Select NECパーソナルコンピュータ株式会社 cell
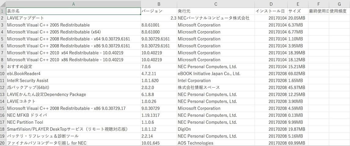 click(216, 18)
